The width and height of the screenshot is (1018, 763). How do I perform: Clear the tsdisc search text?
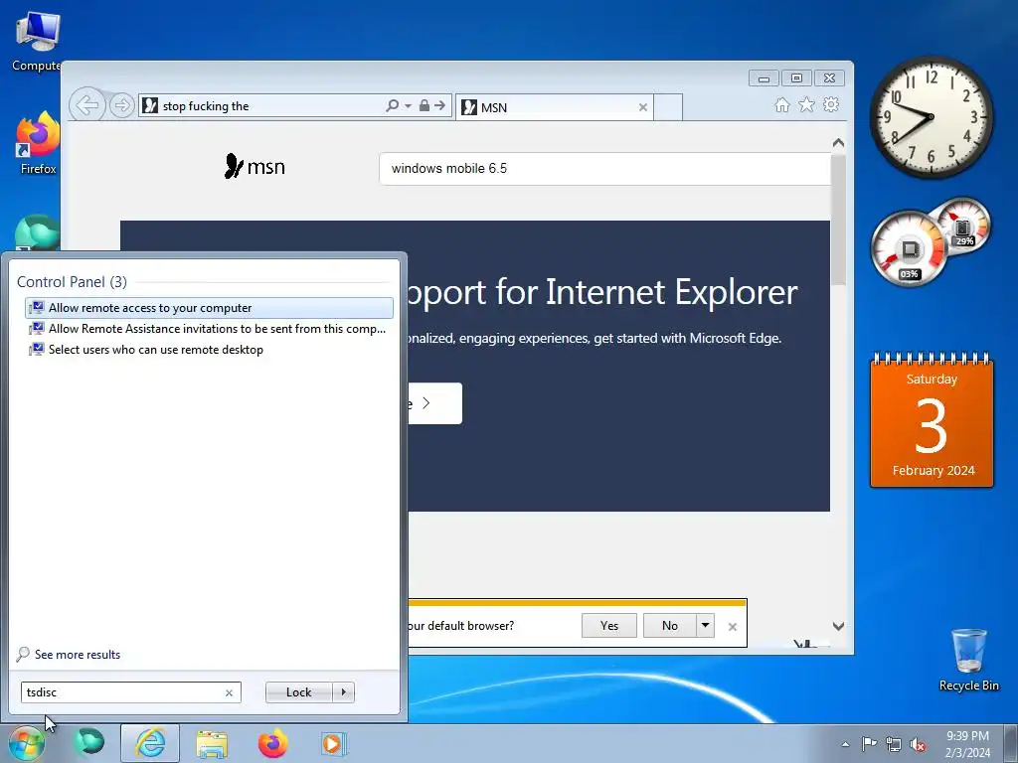tap(229, 692)
